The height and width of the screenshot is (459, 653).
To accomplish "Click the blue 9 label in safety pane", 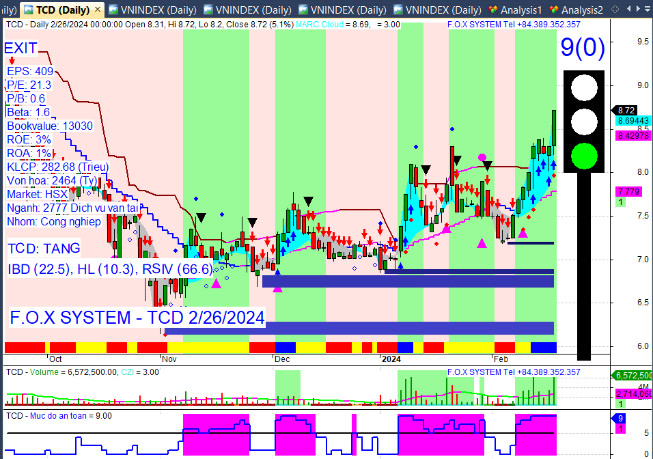I will tap(620, 419).
